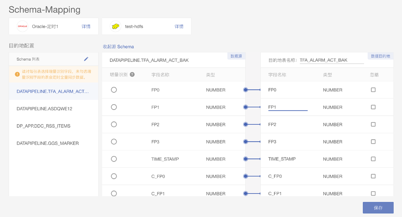Image resolution: width=402 pixels, height=217 pixels.
Task: Click the test-hdfs destination name
Action: 134,26
